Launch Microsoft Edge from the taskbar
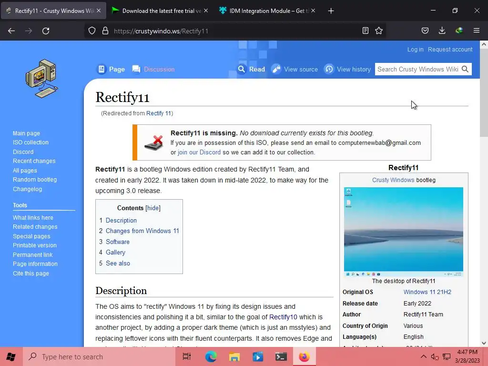488x366 pixels. pos(211,356)
